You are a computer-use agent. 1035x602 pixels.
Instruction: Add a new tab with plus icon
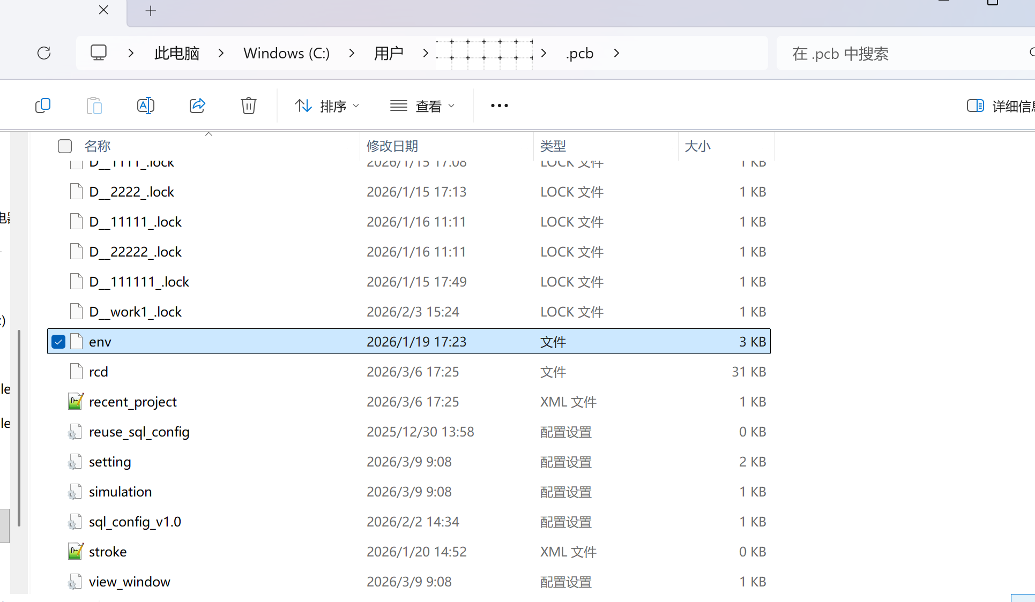pyautogui.click(x=151, y=11)
